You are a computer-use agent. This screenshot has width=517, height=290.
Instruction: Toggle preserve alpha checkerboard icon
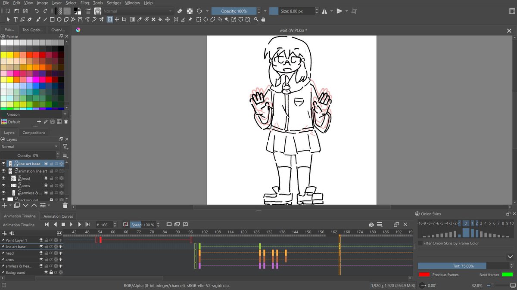190,11
